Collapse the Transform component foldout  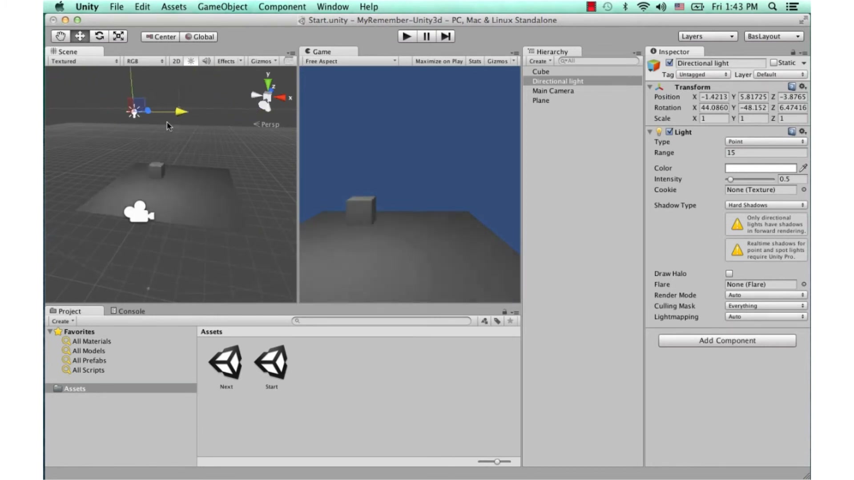650,87
